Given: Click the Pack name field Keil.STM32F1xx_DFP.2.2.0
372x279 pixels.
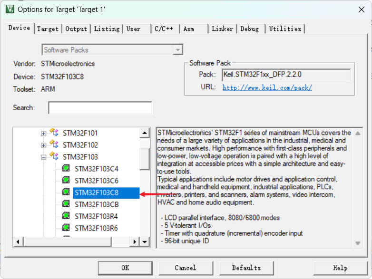Looking at the screenshot, I should (x=286, y=75).
